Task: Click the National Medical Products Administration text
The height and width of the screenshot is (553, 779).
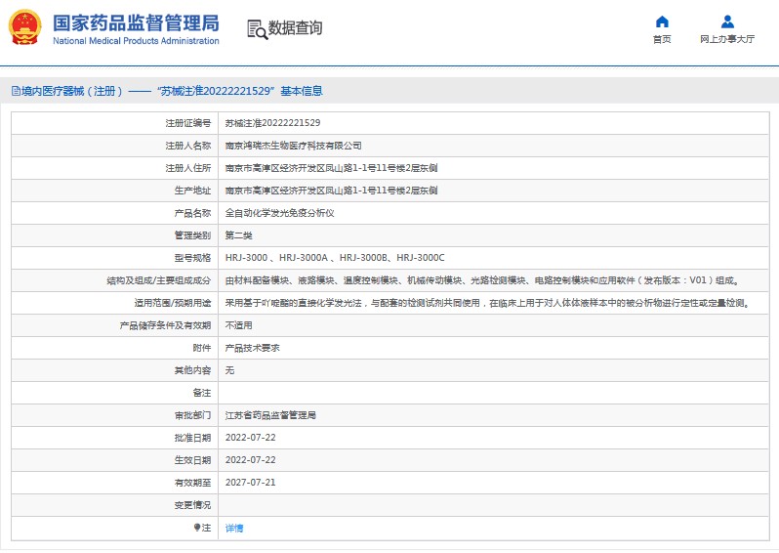Action: pos(136,41)
